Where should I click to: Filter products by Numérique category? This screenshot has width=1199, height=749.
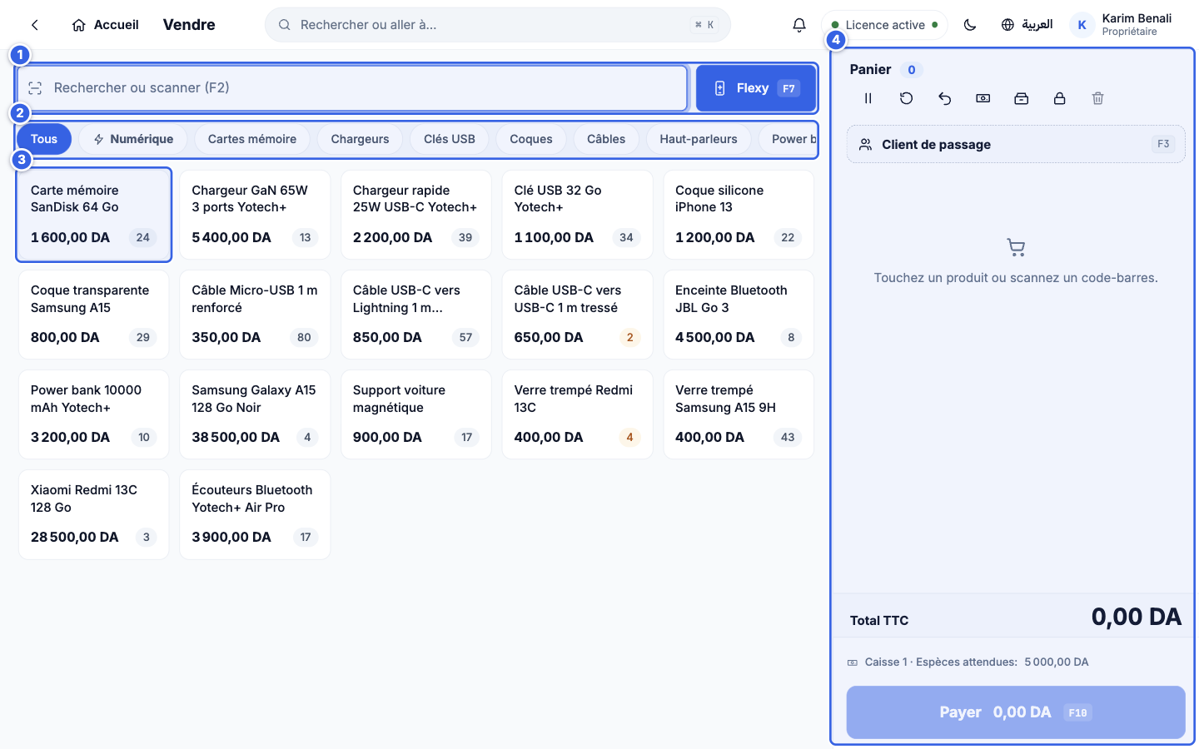(133, 139)
